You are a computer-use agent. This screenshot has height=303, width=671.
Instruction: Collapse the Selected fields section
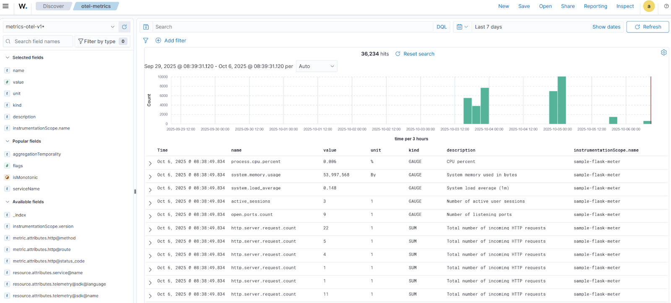[x=8, y=57]
